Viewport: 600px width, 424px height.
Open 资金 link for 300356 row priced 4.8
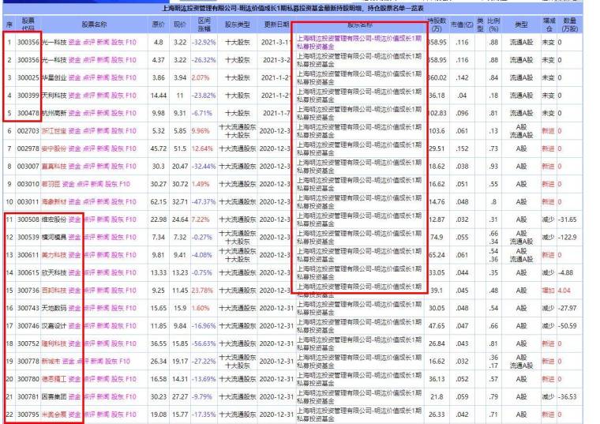coord(75,42)
